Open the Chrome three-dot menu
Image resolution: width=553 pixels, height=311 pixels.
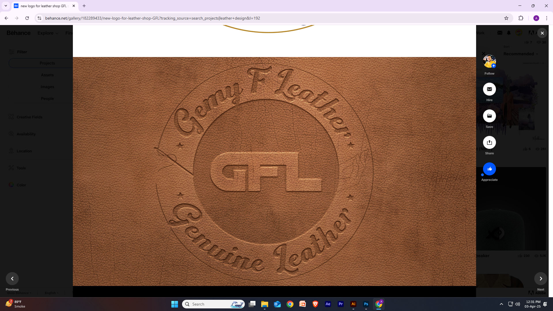[547, 18]
